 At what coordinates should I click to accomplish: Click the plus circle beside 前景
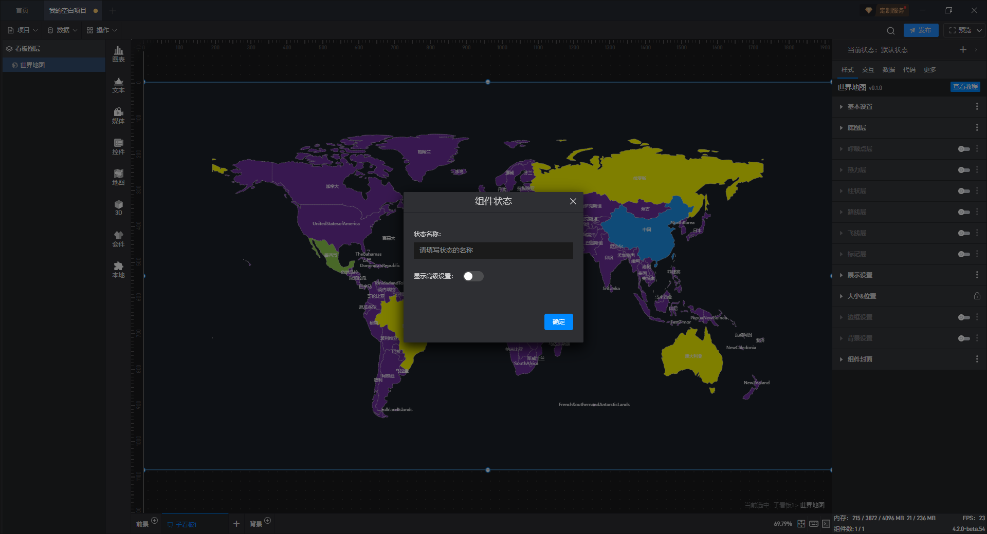[155, 520]
